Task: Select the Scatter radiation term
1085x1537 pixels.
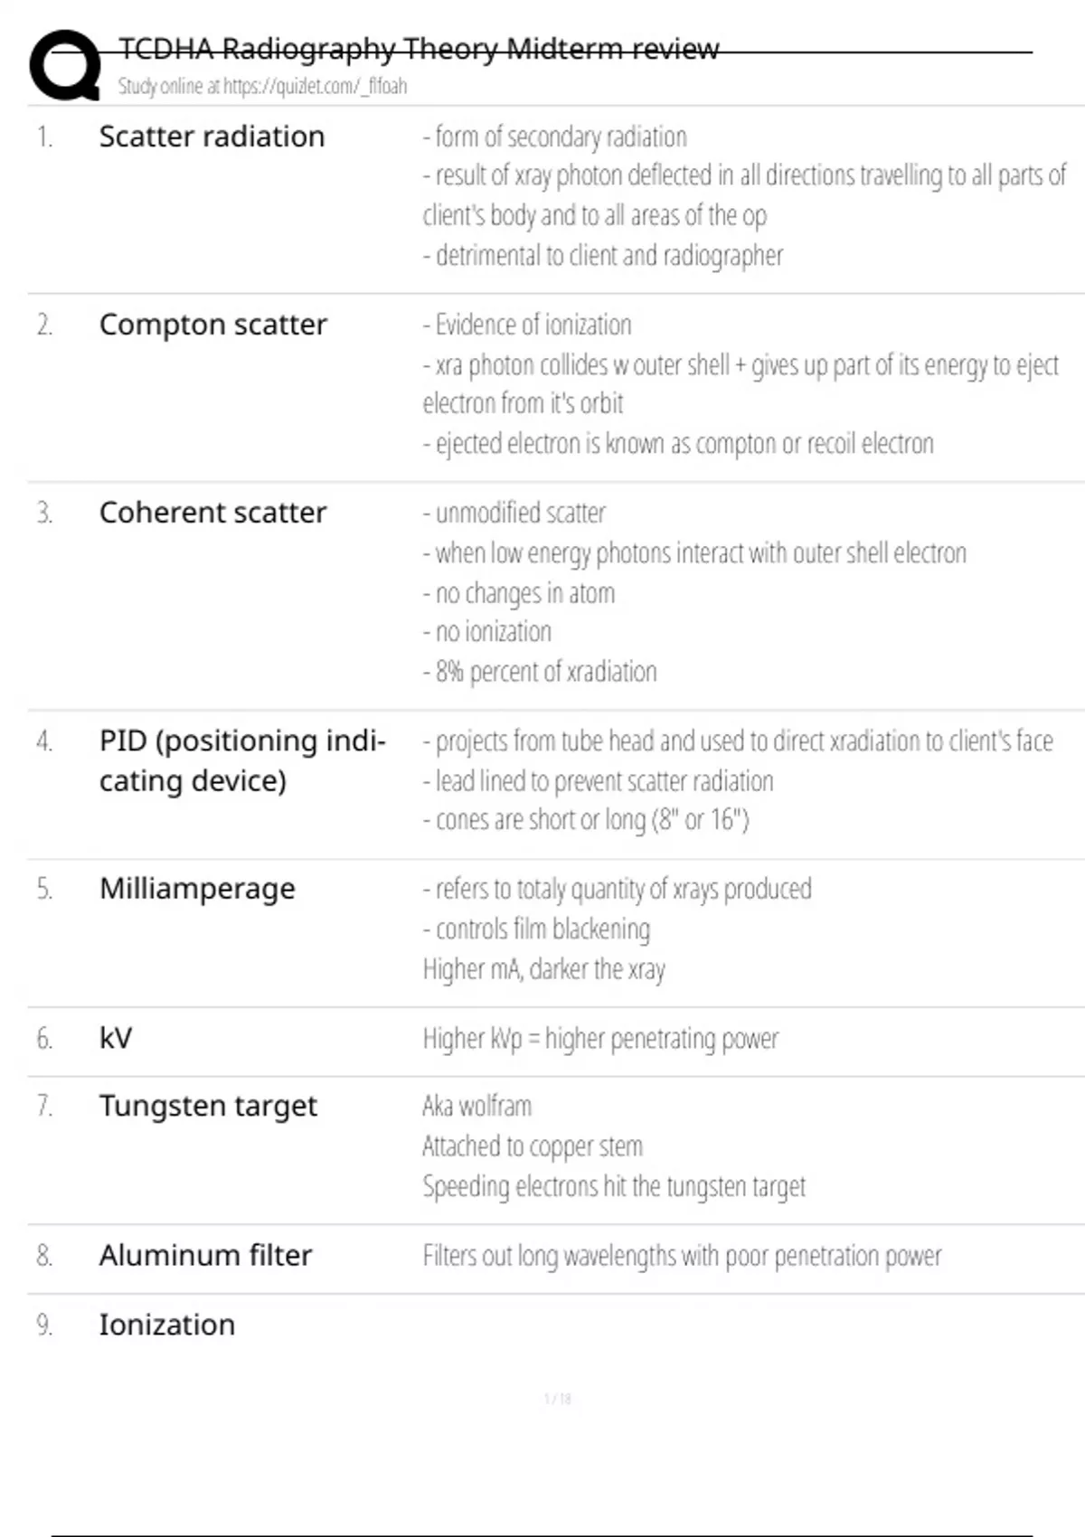Action: [x=212, y=137]
